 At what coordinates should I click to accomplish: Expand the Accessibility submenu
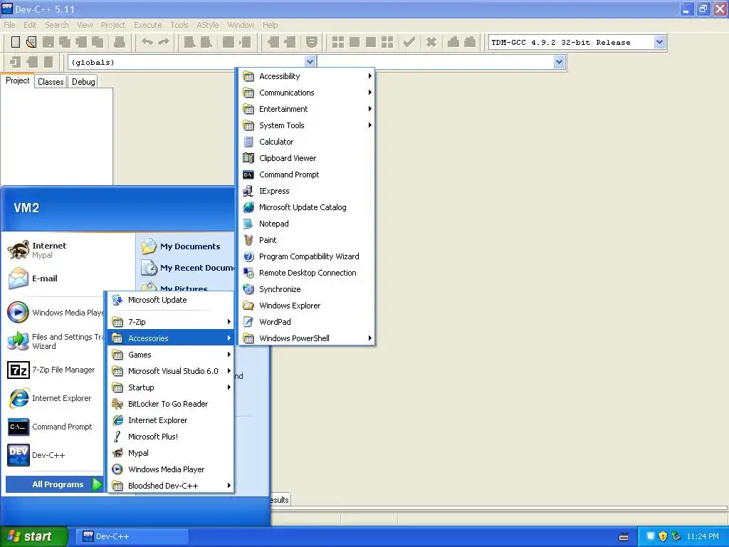coord(306,76)
